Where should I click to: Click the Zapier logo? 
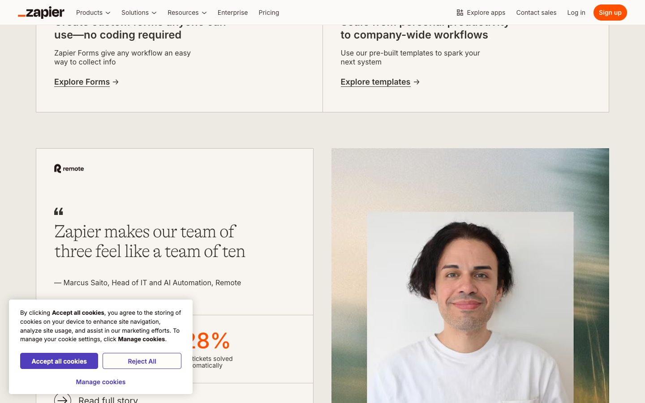pos(41,13)
